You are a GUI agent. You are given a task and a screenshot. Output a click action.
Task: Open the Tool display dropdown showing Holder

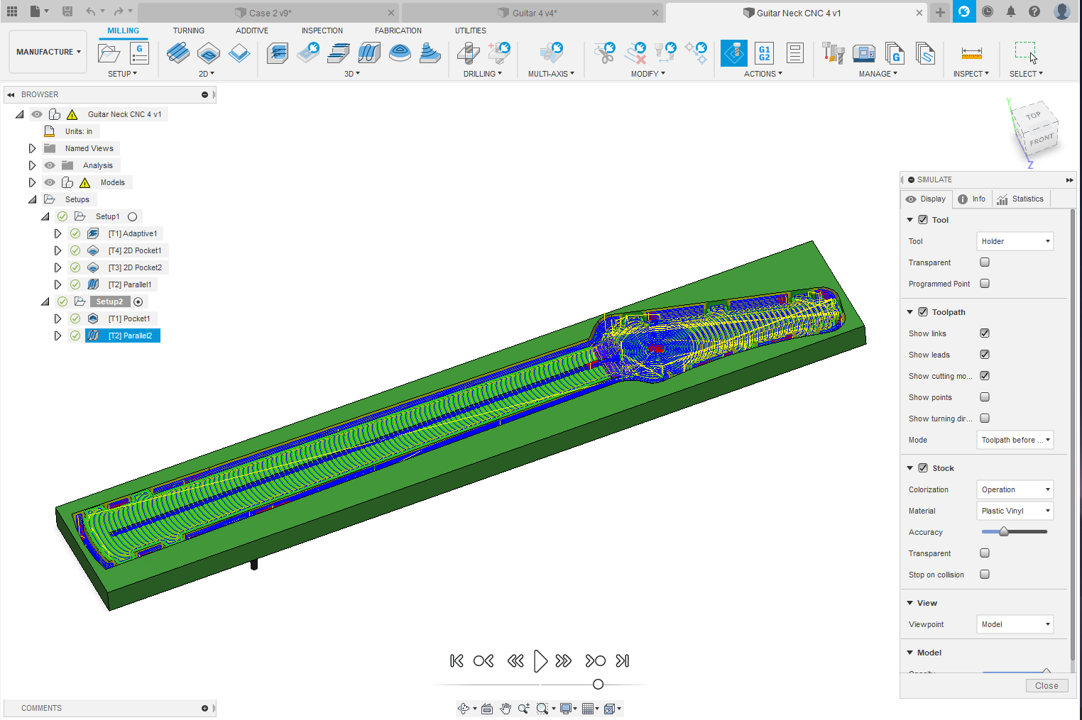(x=1015, y=241)
